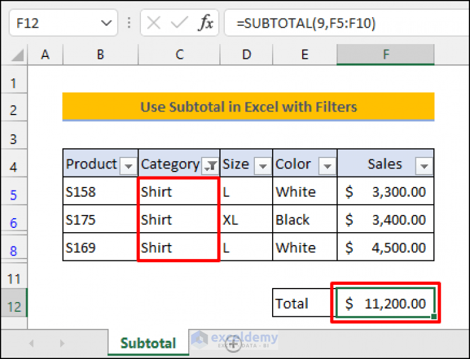Open the Size column filter dropdown

263,165
